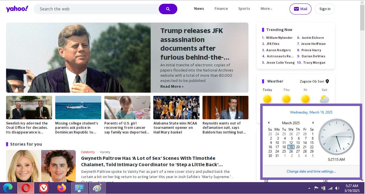The width and height of the screenshot is (365, 194).
Task: Open trending topic Justin Eichorn
Action: coord(313,38)
